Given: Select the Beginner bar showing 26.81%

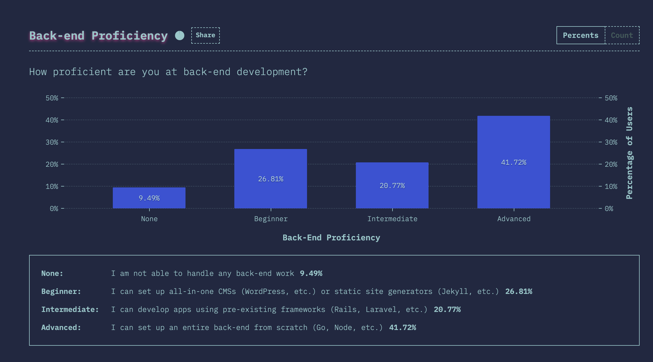Looking at the screenshot, I should pos(271,179).
